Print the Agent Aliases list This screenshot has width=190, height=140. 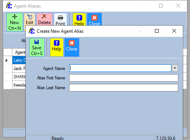(60, 19)
